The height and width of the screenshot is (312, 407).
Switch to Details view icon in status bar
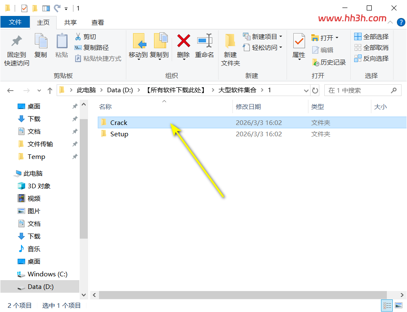pyautogui.click(x=387, y=306)
